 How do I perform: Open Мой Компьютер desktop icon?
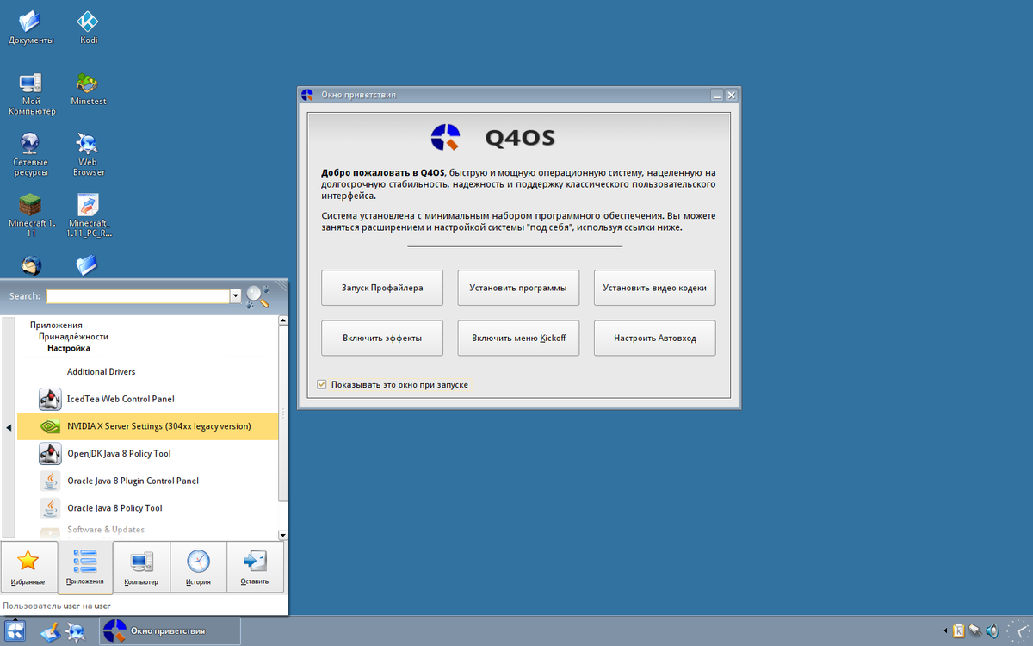click(x=31, y=84)
